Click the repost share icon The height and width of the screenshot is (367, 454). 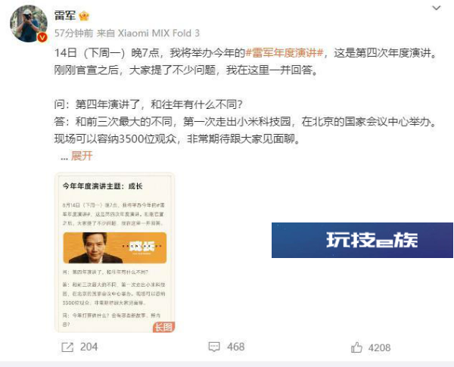67,347
